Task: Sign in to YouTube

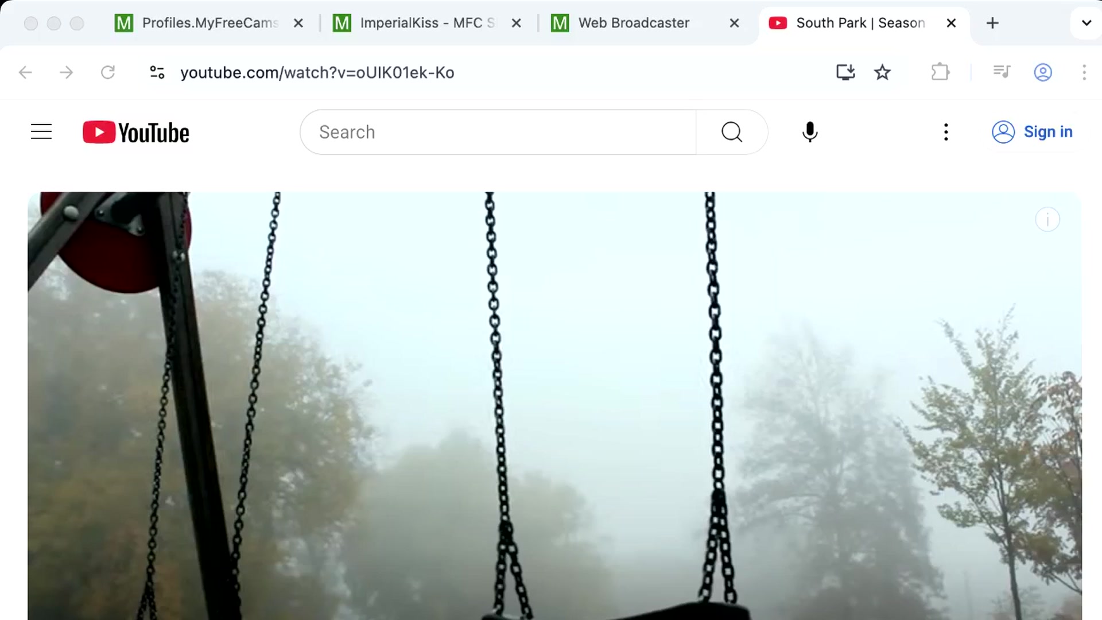Action: pos(1033,132)
